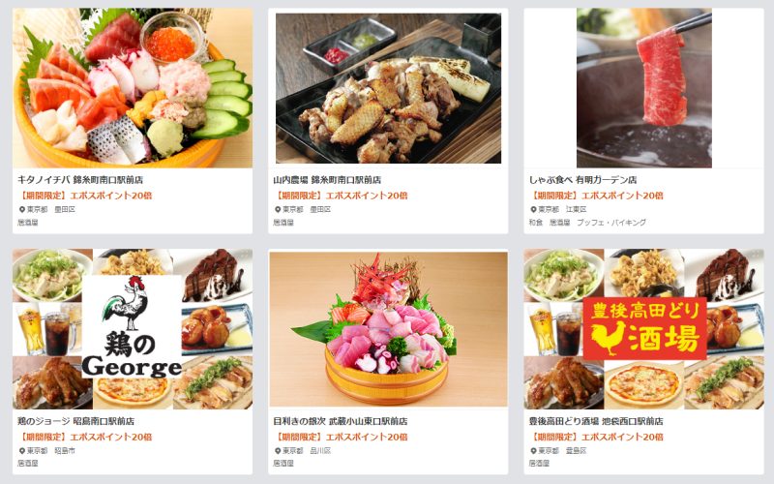Open 鶏のジョージ 昭島南口駅前店 title link

(75, 421)
